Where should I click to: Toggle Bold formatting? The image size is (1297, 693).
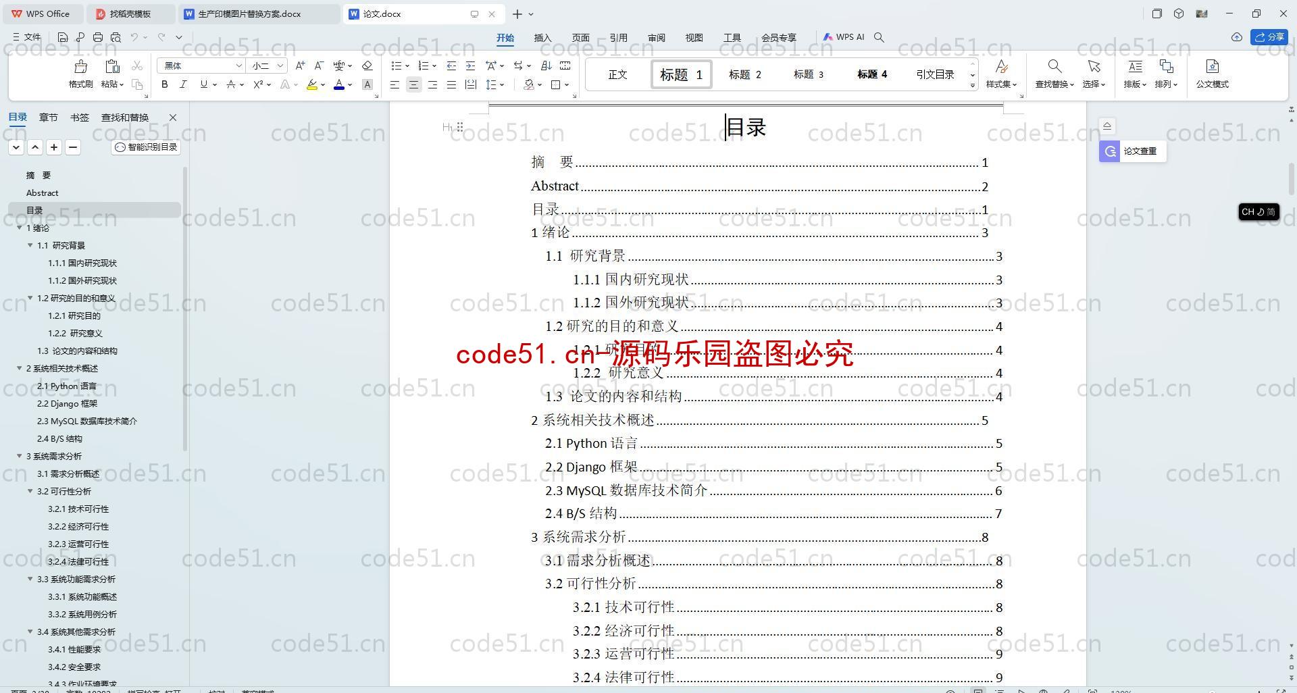164,84
